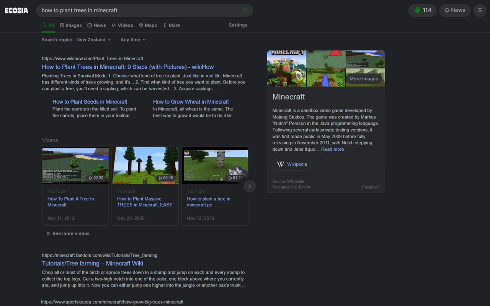Play the 05:15 video thumbnail

pos(145,166)
